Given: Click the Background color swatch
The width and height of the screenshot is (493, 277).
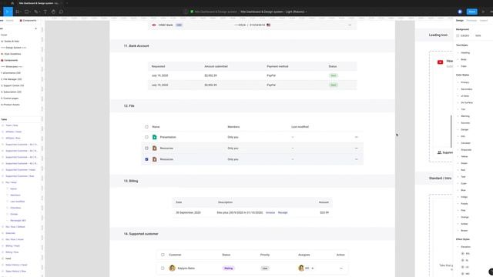Looking at the screenshot, I should [x=458, y=36].
